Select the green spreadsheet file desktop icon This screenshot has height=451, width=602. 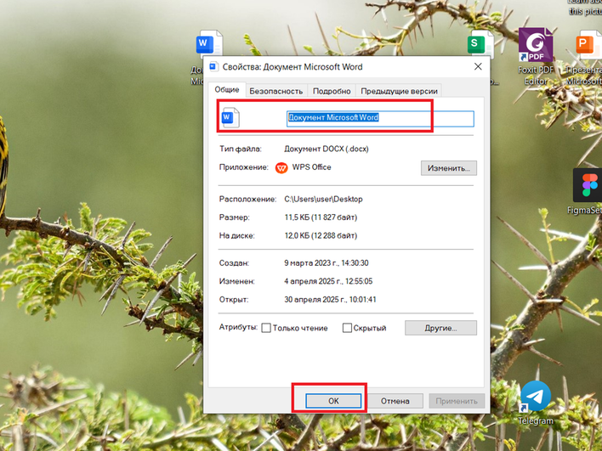coord(480,43)
